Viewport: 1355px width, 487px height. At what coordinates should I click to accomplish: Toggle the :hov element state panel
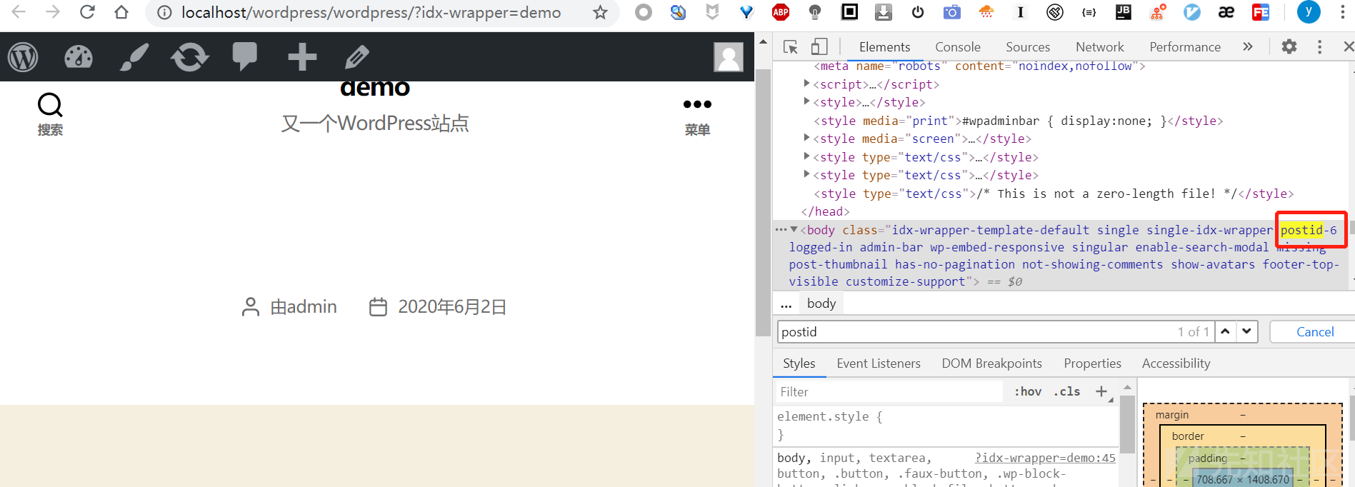1028,391
